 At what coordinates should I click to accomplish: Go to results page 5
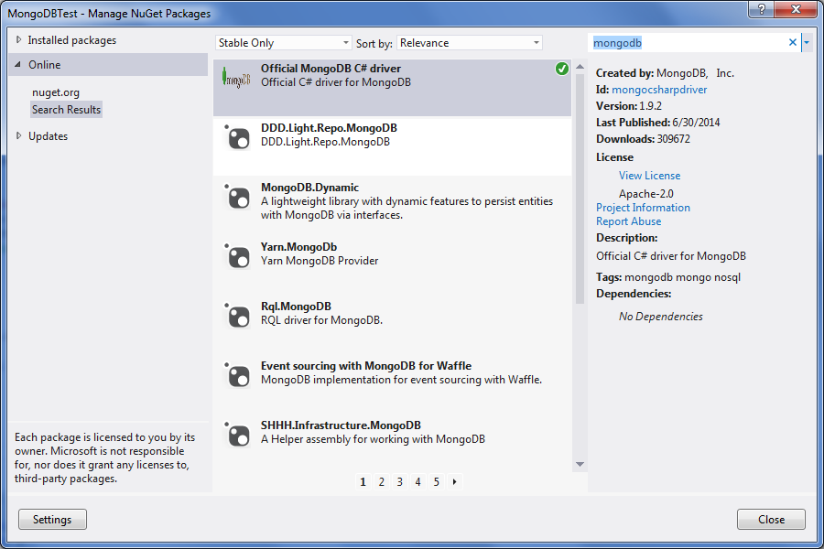tap(436, 482)
